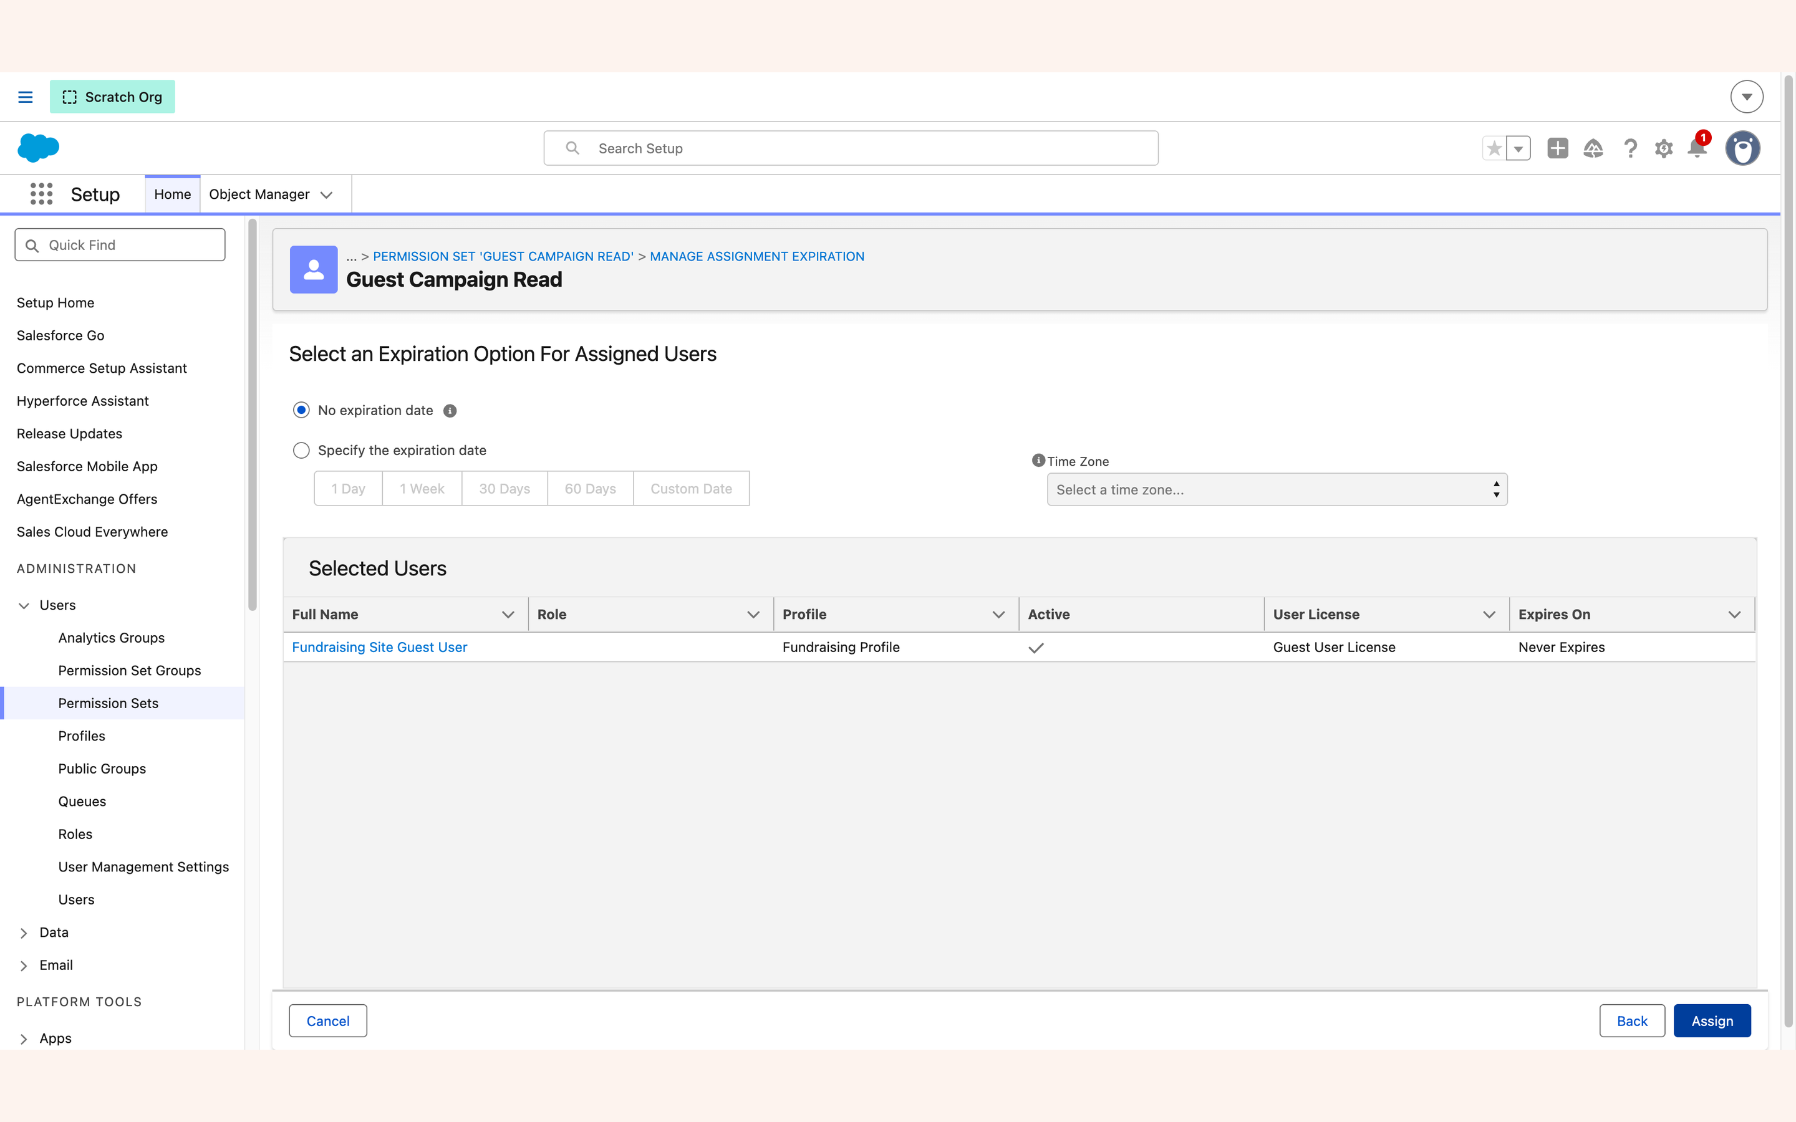Screen dimensions: 1796x1122
Task: Click Permission Set 'Guest Campaign Read' breadcrumb
Action: (503, 257)
